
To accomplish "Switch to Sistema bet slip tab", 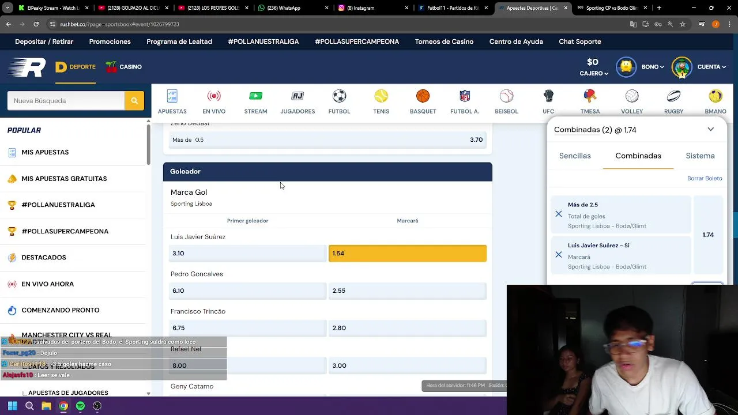I will [x=700, y=156].
